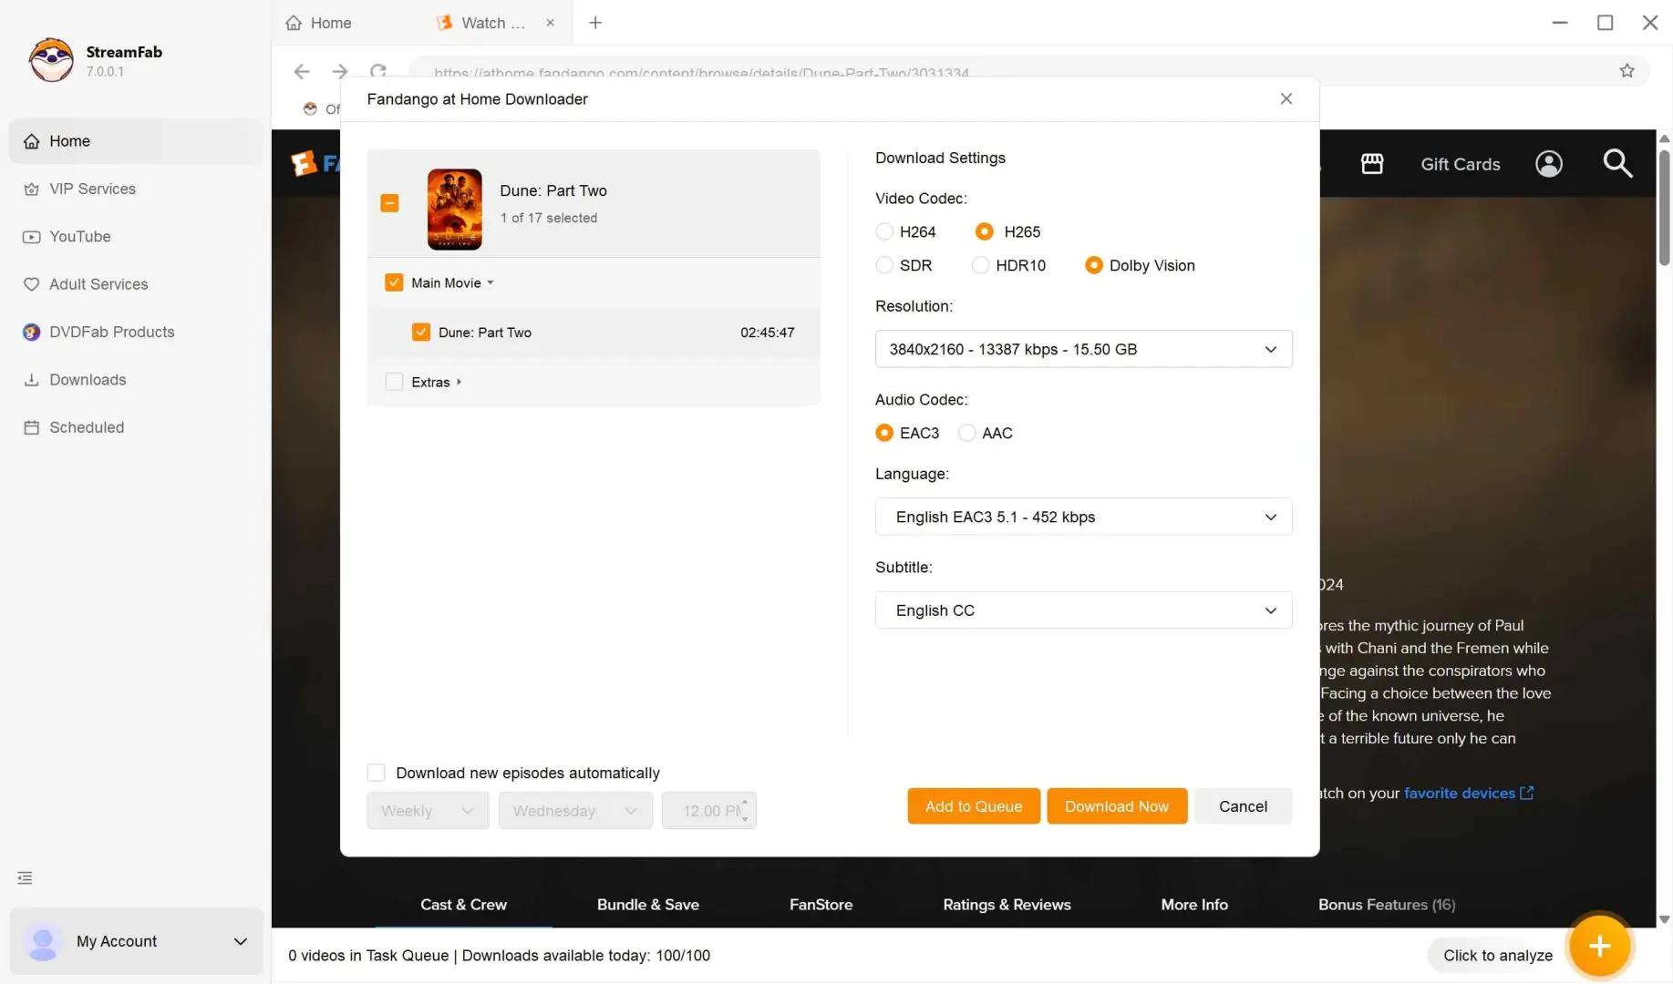The image size is (1673, 984).
Task: Expand the My Account dropdown
Action: (241, 941)
